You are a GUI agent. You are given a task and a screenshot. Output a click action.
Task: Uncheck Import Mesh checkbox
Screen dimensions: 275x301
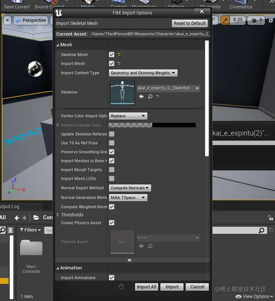112,63
